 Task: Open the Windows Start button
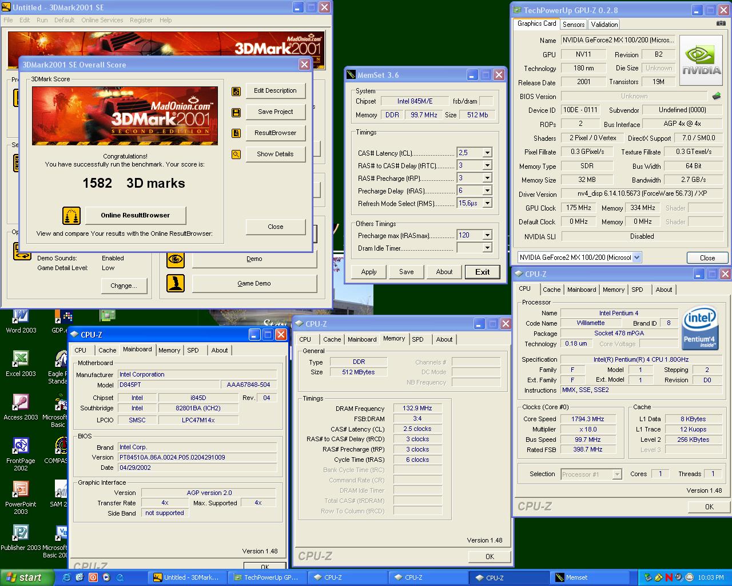click(27, 577)
